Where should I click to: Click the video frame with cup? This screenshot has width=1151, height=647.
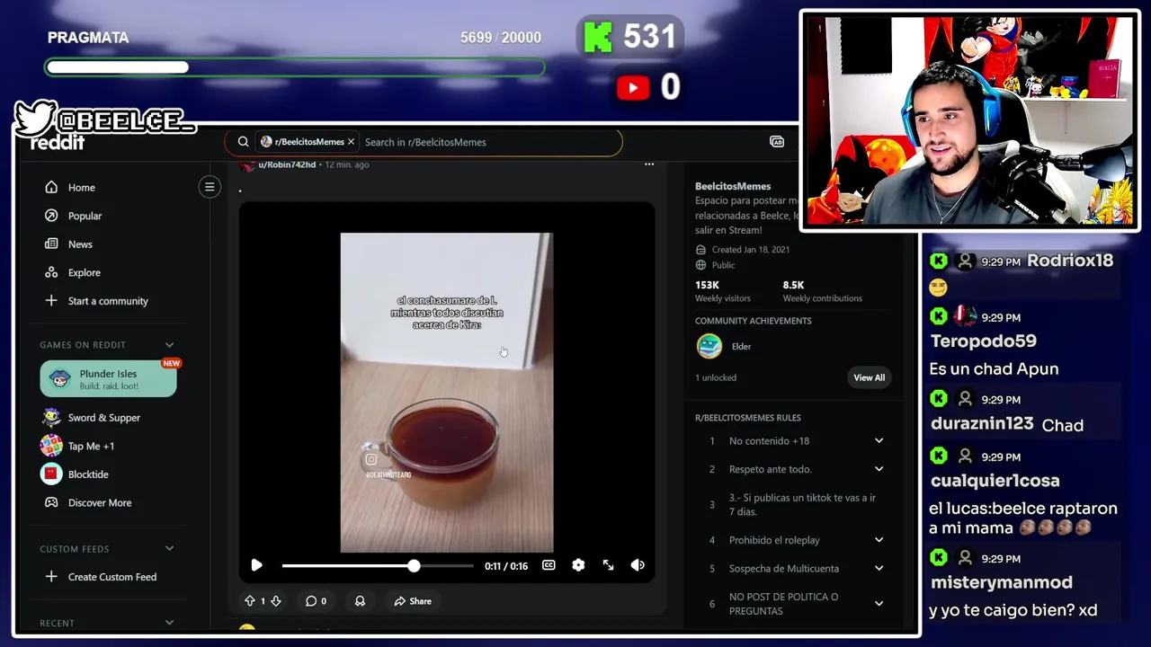(447, 393)
